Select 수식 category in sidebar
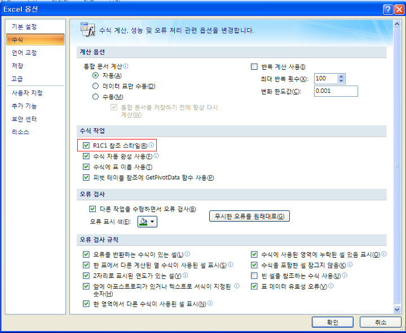Viewport: 406px width, 333px height. pyautogui.click(x=36, y=39)
